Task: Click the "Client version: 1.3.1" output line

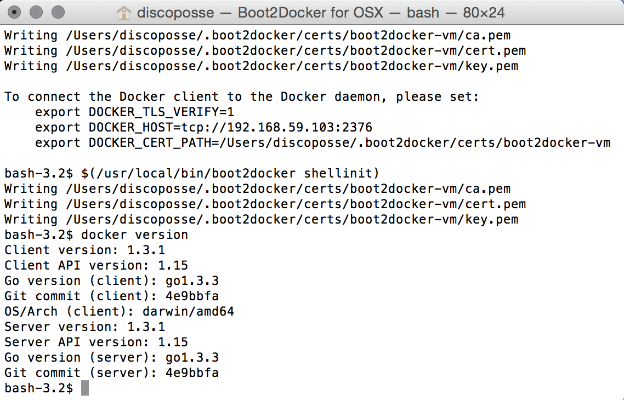Action: 84,250
